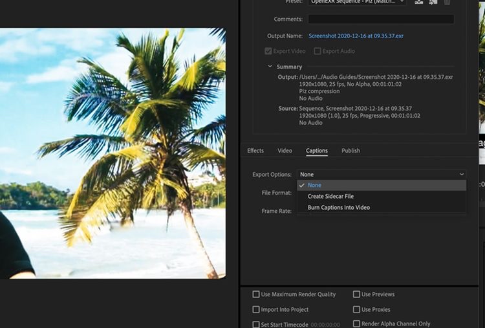Open the Preset dropdown
The height and width of the screenshot is (328, 485).
pos(357,2)
